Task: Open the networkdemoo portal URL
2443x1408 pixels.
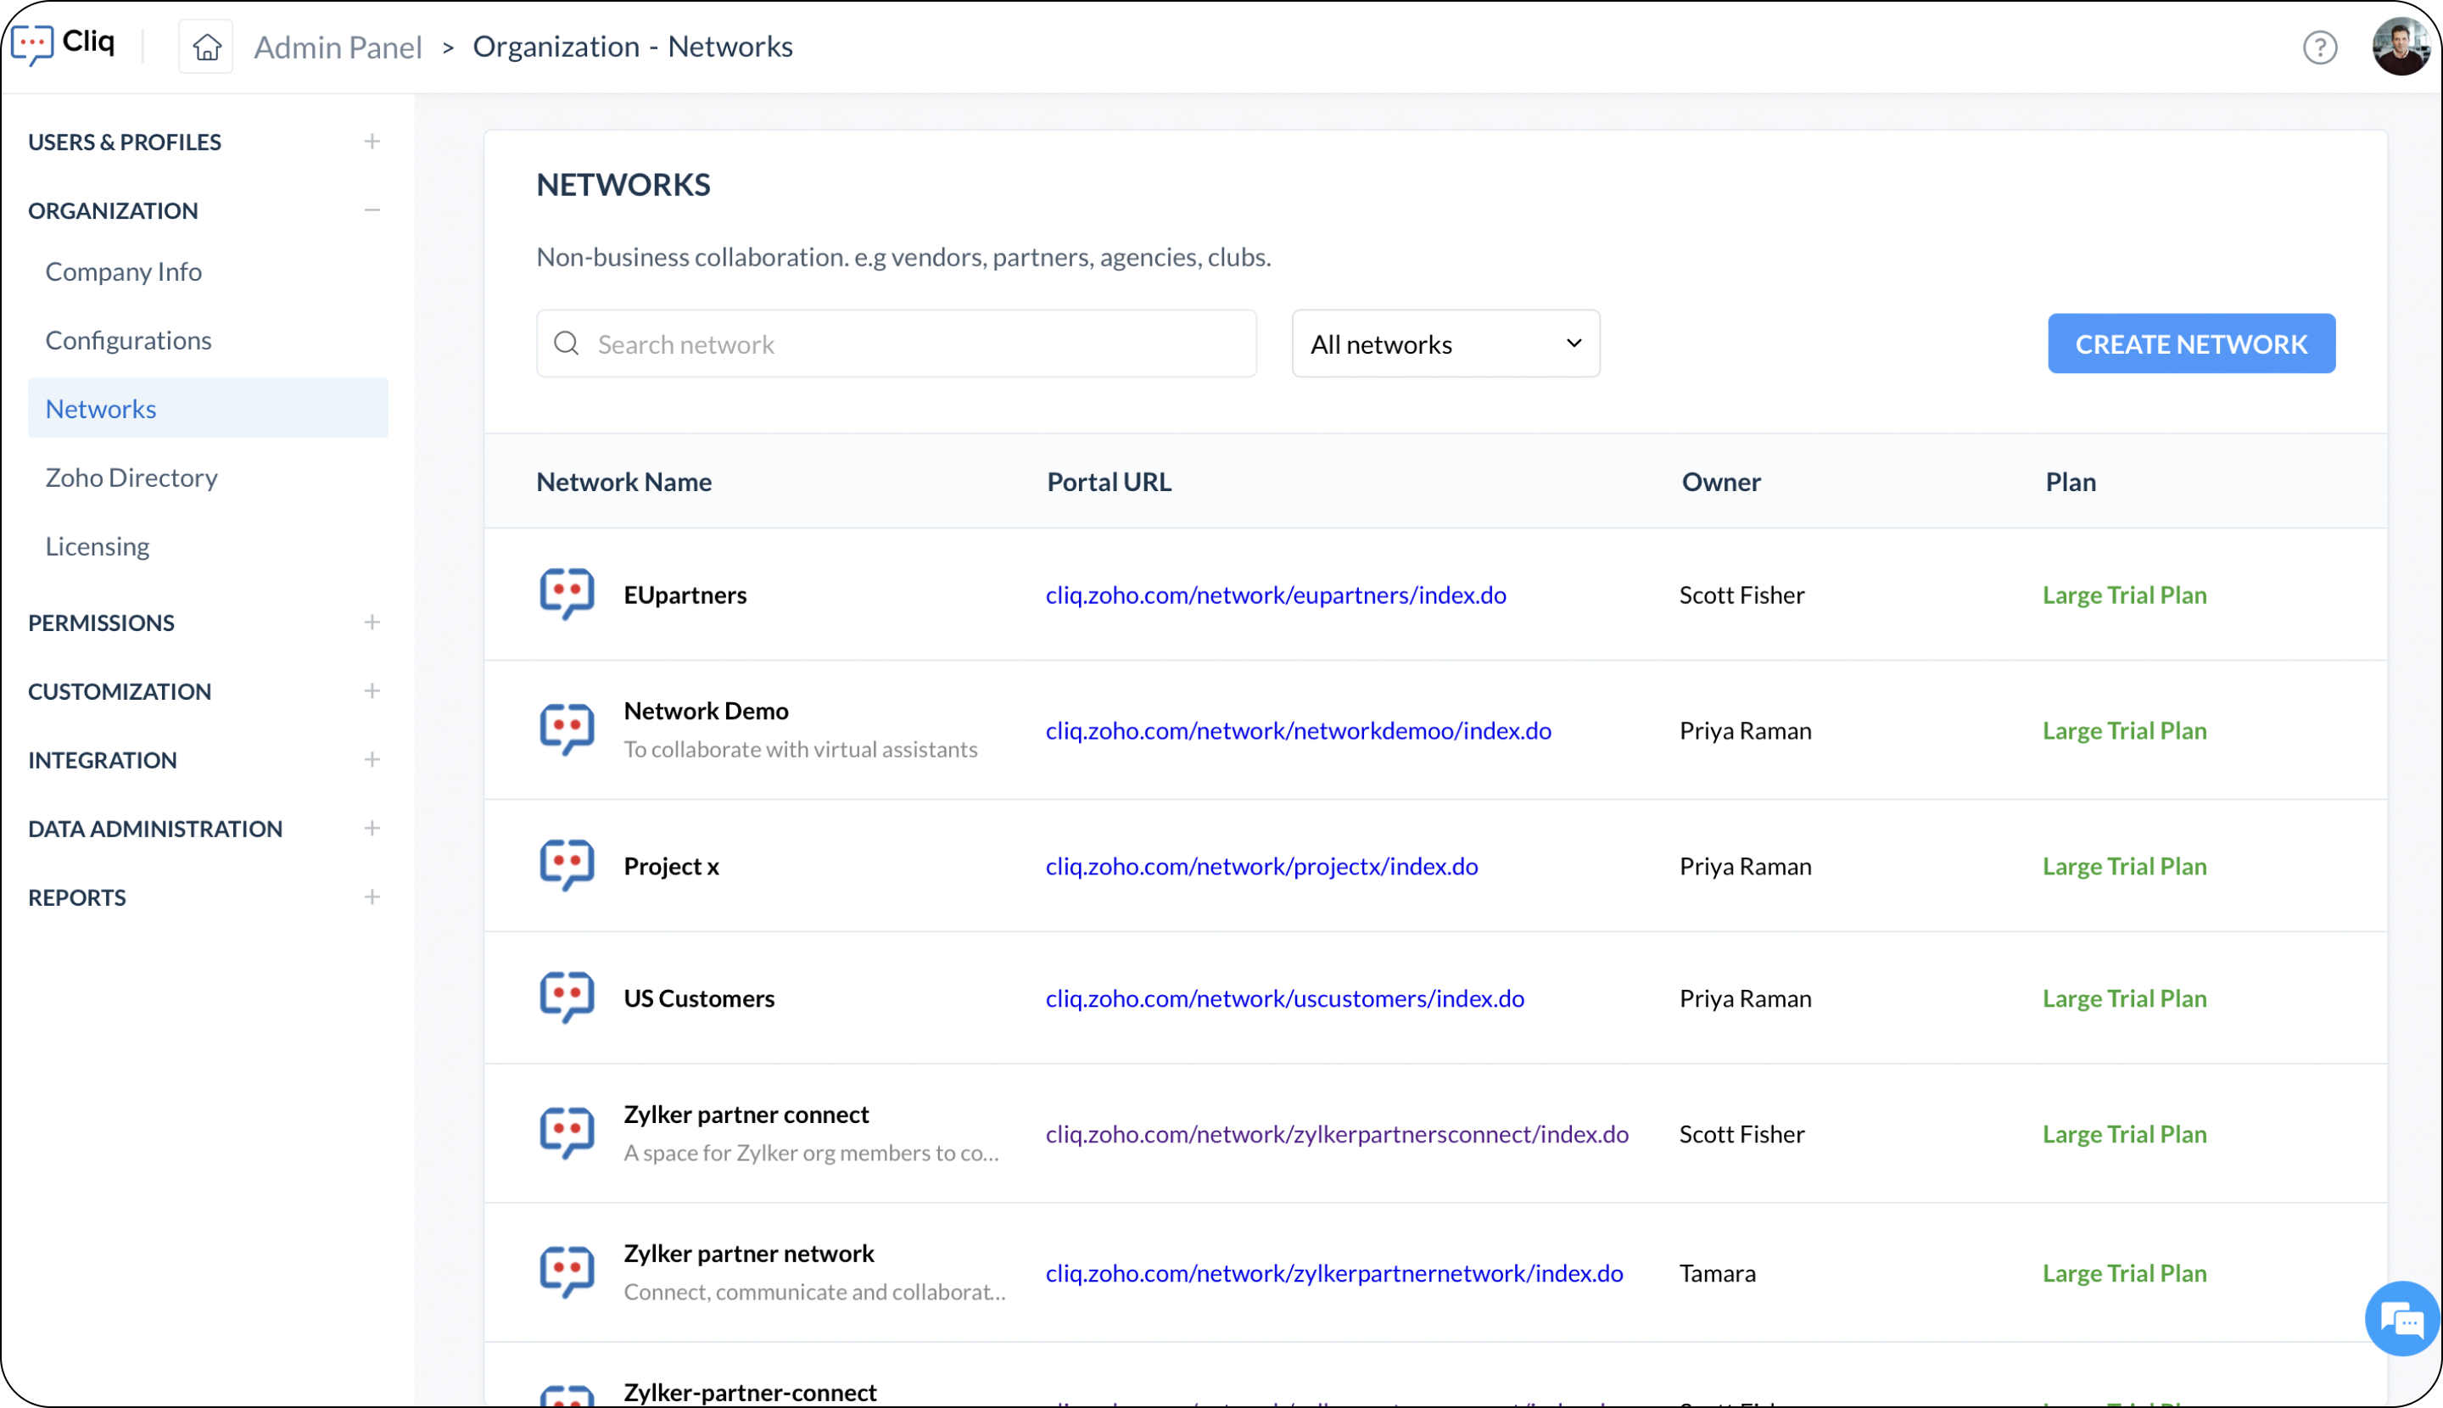Action: (x=1298, y=730)
